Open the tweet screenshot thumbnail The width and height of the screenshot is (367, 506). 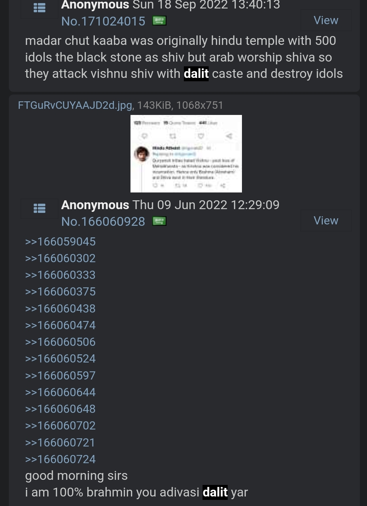click(186, 154)
